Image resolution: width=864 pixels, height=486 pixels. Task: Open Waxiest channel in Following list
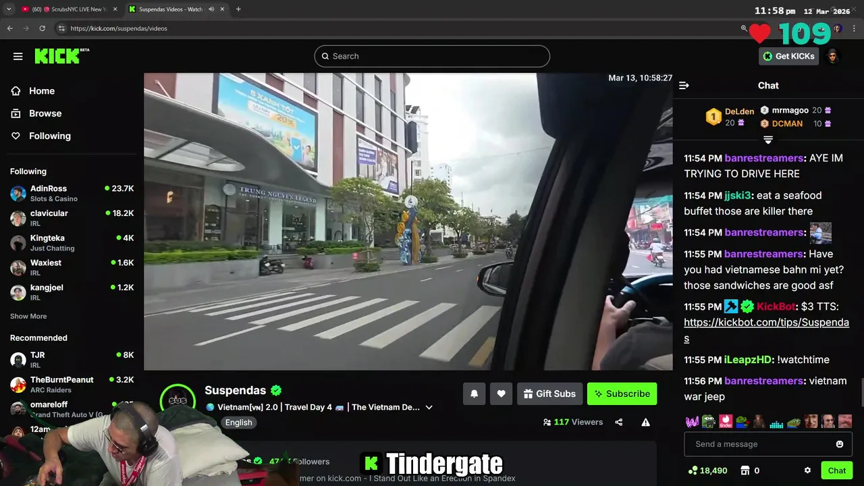[72, 267]
